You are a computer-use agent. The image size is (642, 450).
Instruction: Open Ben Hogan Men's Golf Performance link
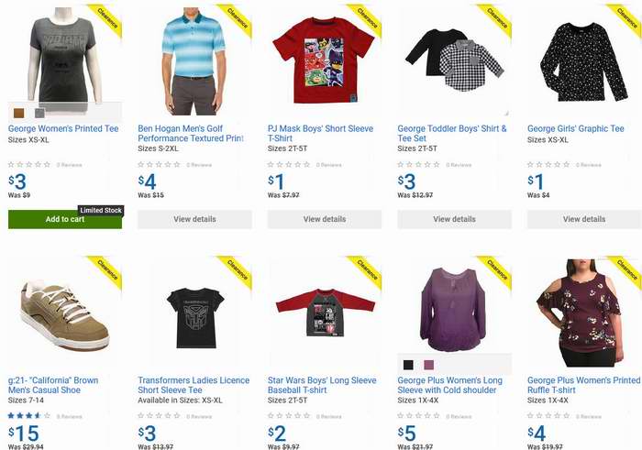[x=191, y=134]
